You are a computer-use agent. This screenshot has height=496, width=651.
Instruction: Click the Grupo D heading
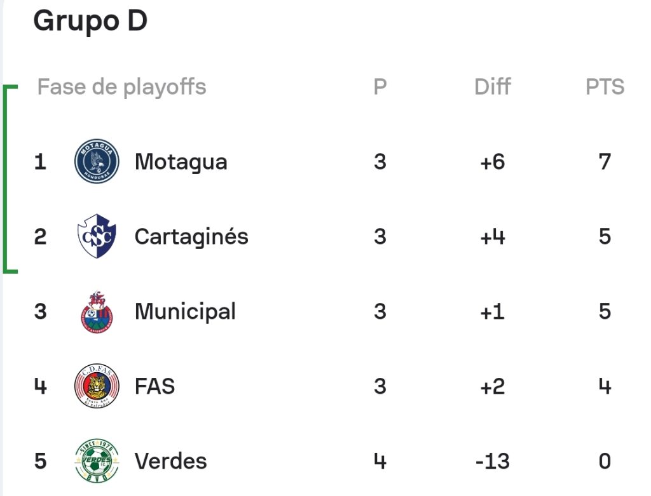pos(90,21)
